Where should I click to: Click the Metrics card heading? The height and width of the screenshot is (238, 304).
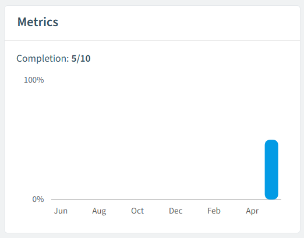pos(38,22)
